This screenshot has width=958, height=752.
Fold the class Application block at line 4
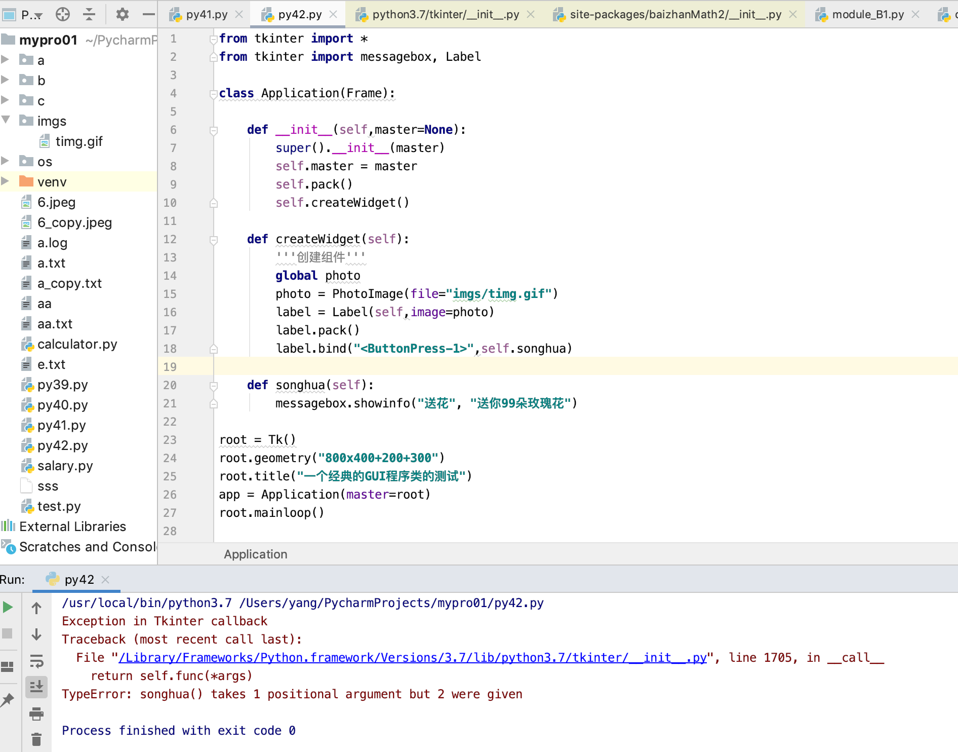point(214,94)
